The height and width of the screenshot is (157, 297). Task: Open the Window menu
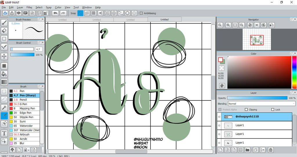[87, 7]
